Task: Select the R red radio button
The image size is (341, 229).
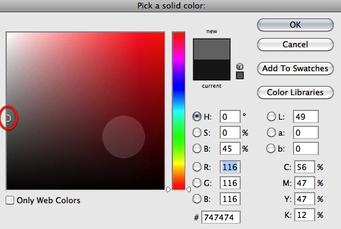Action: coord(197,167)
